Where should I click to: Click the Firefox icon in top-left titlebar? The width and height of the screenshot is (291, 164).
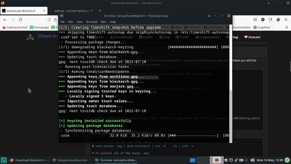tap(3, 3)
